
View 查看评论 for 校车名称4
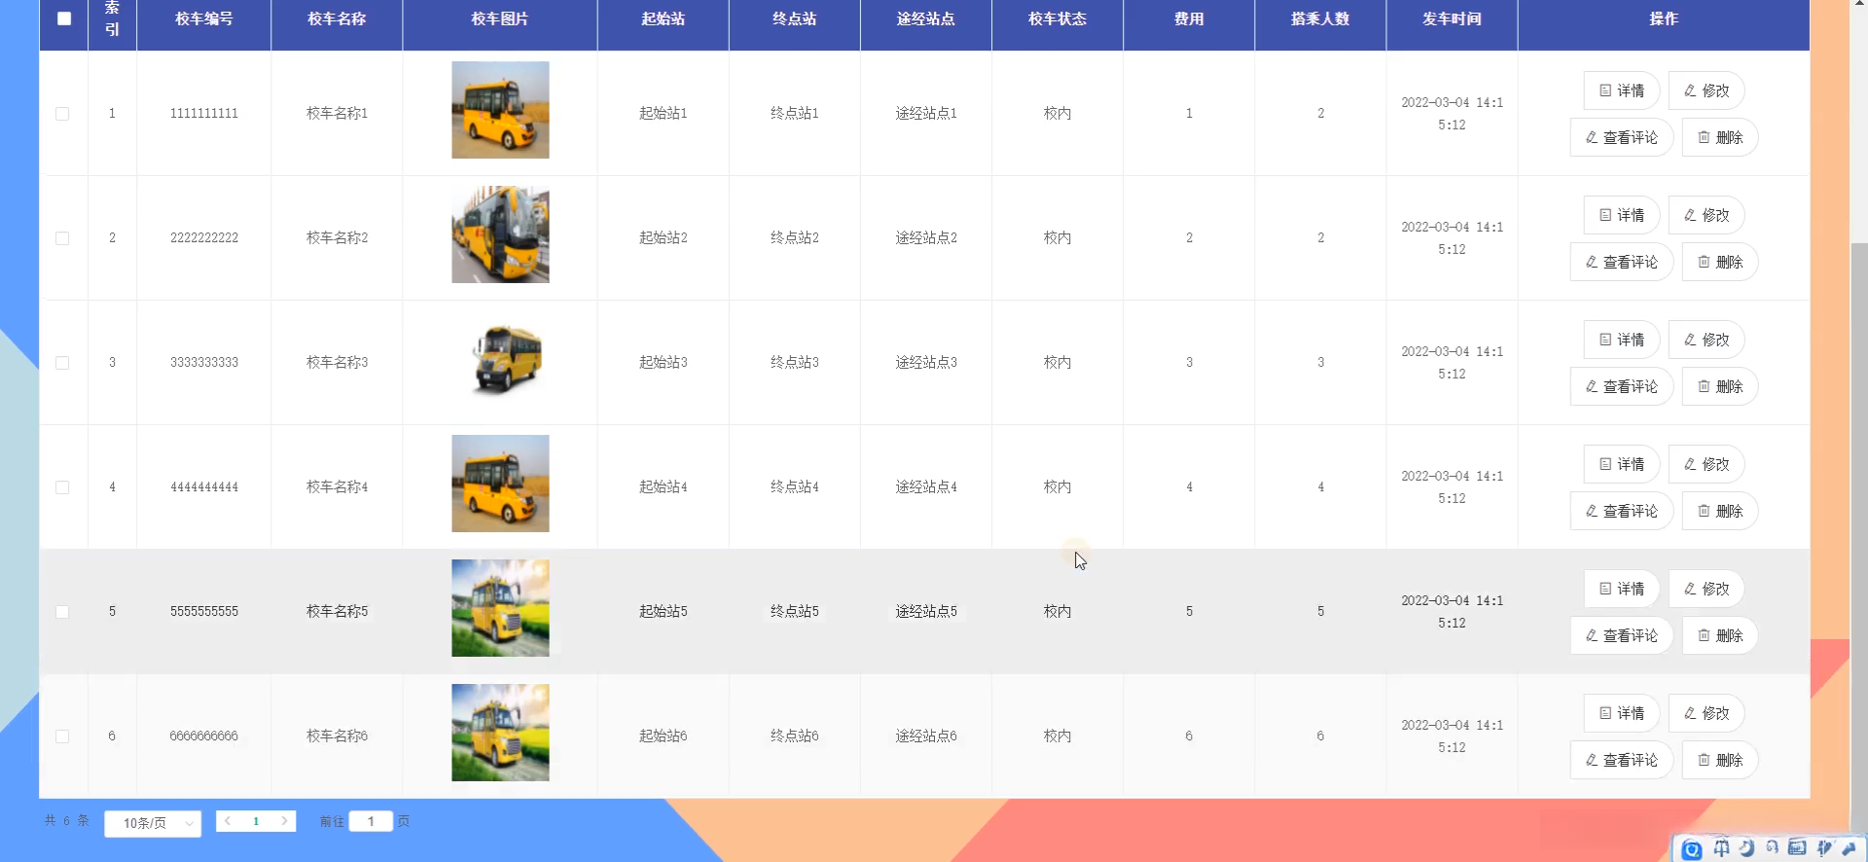pos(1622,511)
